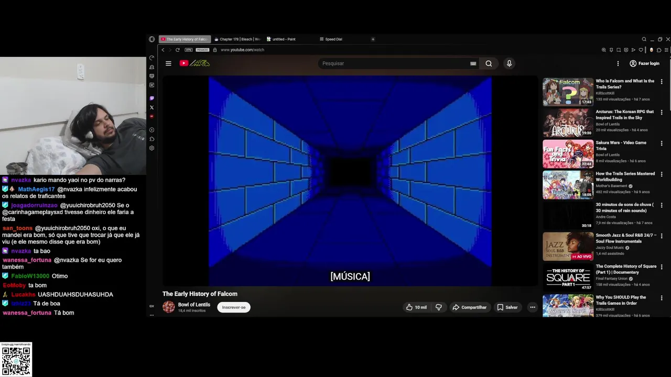
Task: Open the on-screen keyboard in search box
Action: (473, 63)
